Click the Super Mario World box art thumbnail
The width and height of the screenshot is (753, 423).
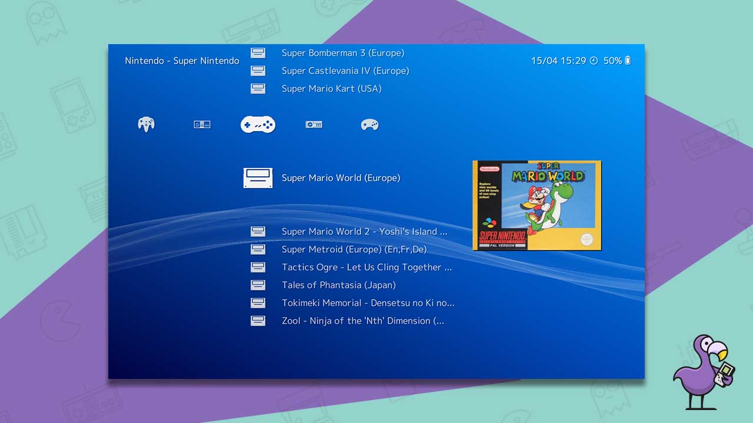[537, 205]
